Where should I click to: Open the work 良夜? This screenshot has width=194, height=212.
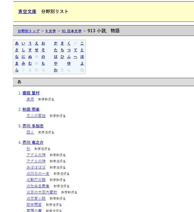(30, 99)
